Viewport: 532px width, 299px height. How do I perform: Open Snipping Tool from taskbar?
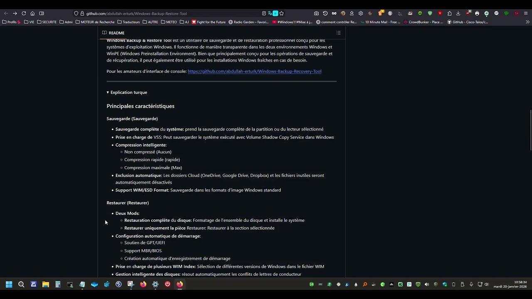(131, 284)
